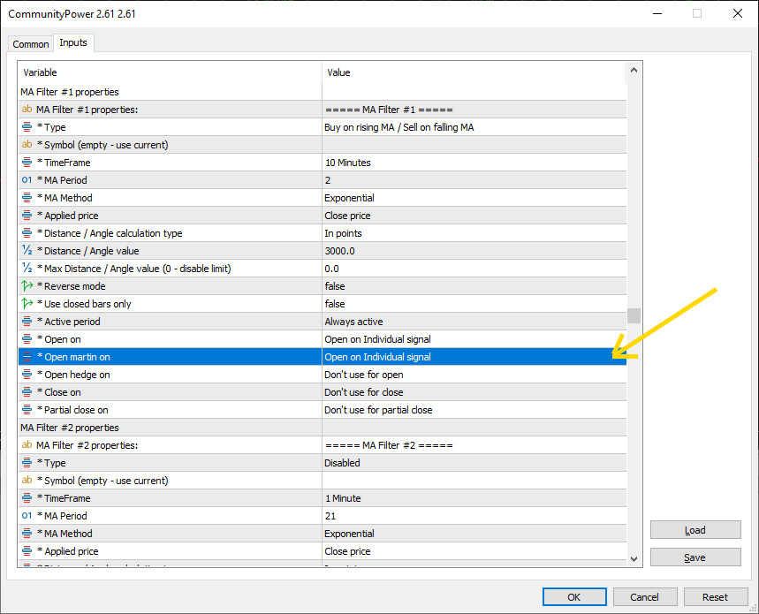The width and height of the screenshot is (759, 614).
Task: Open the TimeFrame value 10 Minutes
Action: 474,163
